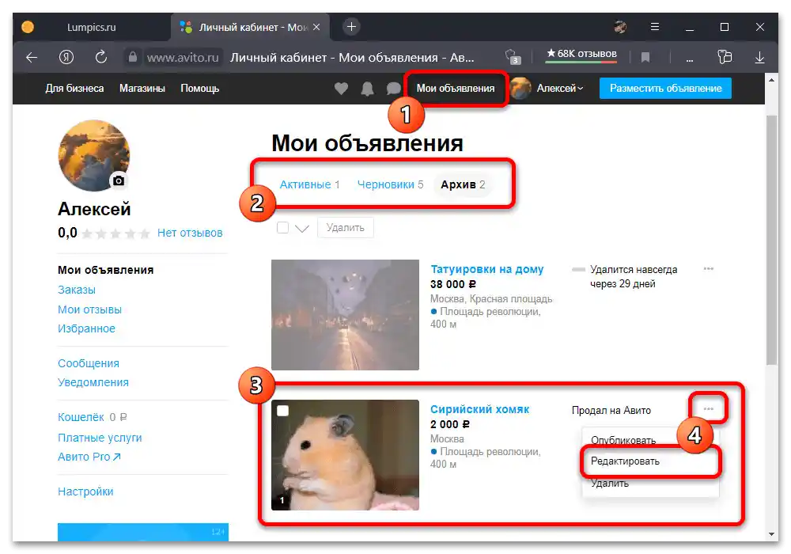Open the Для бизнеса link

click(74, 89)
